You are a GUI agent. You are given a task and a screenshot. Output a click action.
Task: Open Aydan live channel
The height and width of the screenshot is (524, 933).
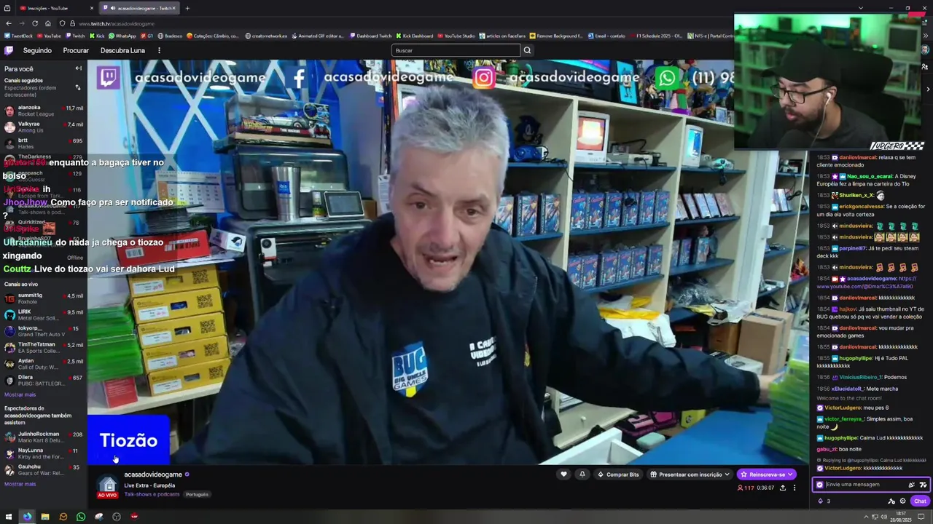coord(44,364)
